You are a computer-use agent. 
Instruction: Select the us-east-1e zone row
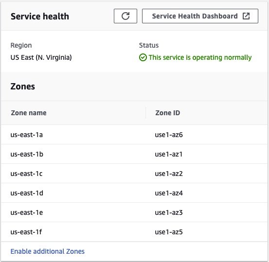pos(134,212)
